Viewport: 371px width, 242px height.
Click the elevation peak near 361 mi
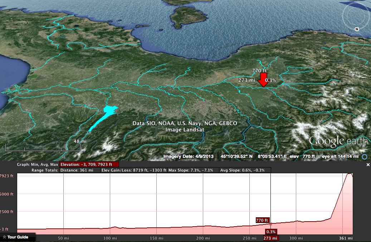[x=348, y=174]
